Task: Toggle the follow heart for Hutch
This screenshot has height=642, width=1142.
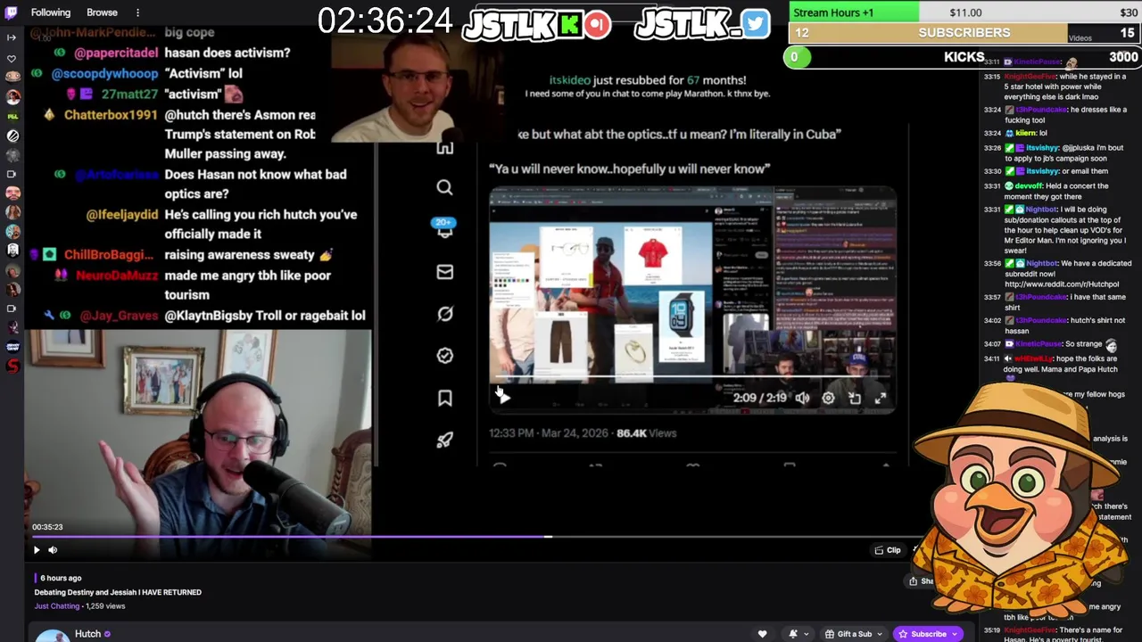Action: (762, 634)
